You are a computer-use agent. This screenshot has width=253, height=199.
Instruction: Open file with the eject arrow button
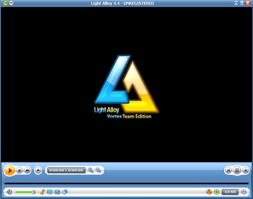tap(38, 170)
